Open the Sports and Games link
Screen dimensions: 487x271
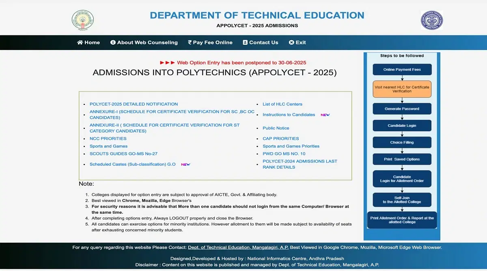[109, 146]
